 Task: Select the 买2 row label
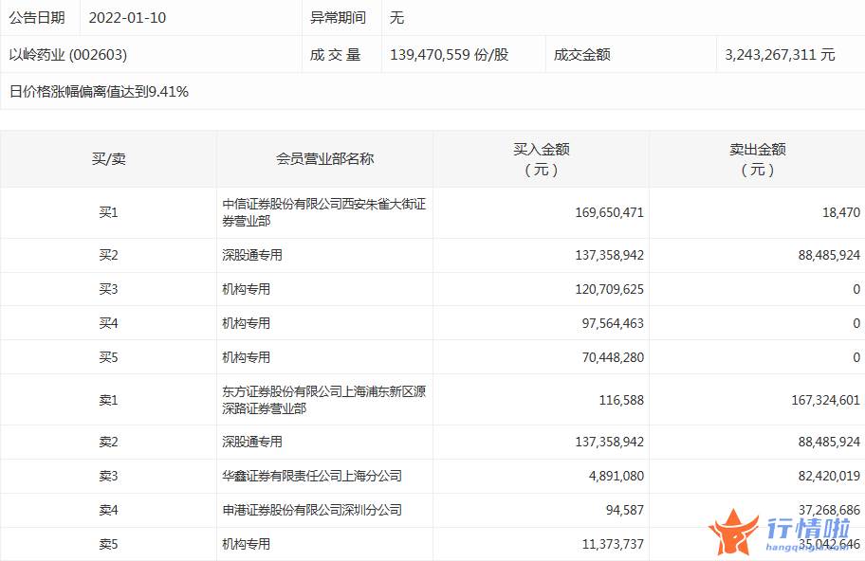(109, 255)
